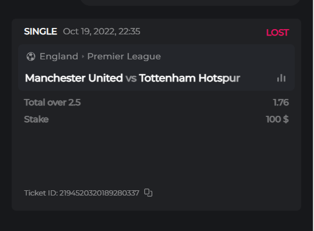Click the partially visible card above
Viewport: 314px width, 231px height.
point(190,2)
